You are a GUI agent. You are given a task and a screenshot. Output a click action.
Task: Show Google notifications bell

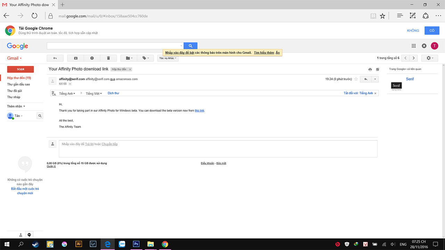424,46
